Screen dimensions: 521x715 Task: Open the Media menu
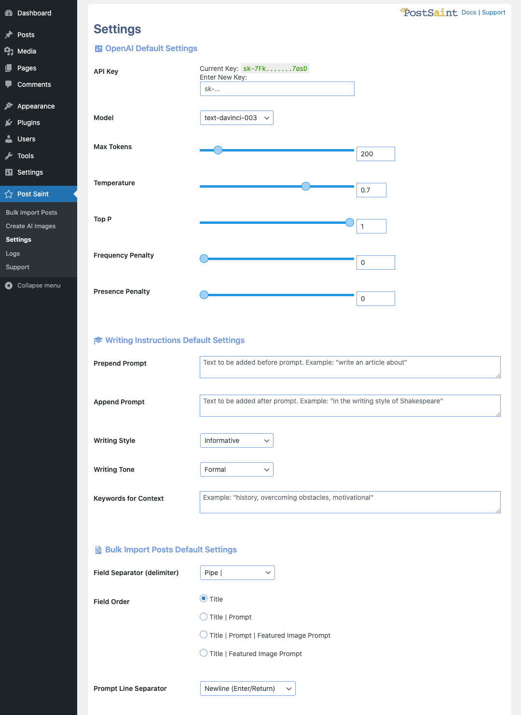click(39, 51)
